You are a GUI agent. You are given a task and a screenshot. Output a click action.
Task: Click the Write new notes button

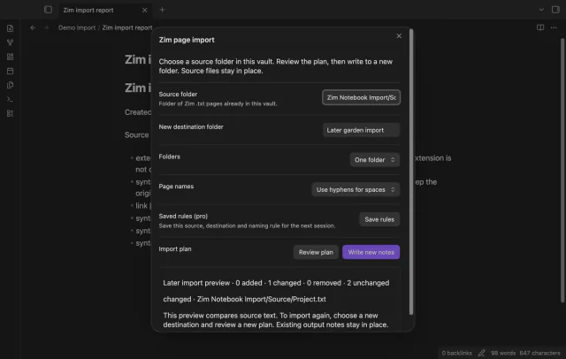(371, 252)
